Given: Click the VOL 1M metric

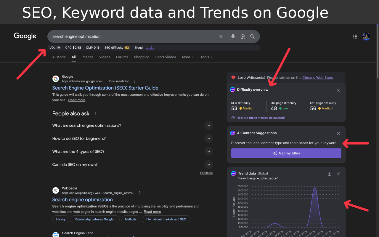Looking at the screenshot, I should click(55, 48).
